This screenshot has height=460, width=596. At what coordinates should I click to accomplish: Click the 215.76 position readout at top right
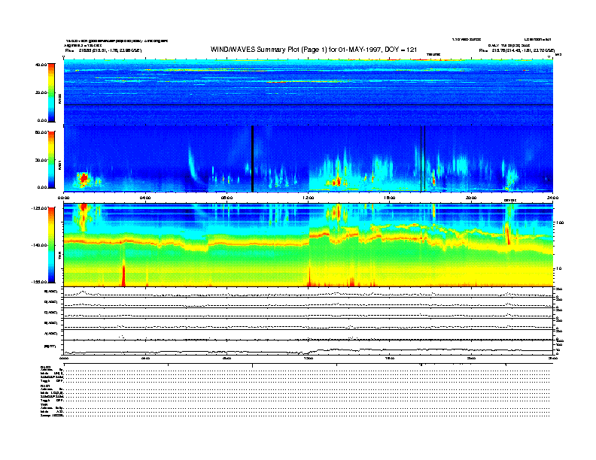point(517,50)
